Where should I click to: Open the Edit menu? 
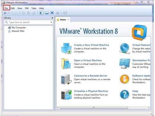click(13, 8)
